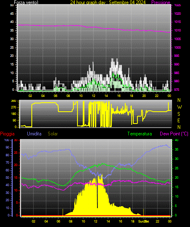
Task: Click the 'Forza vento)' wind graph title
Action: click(26, 2)
